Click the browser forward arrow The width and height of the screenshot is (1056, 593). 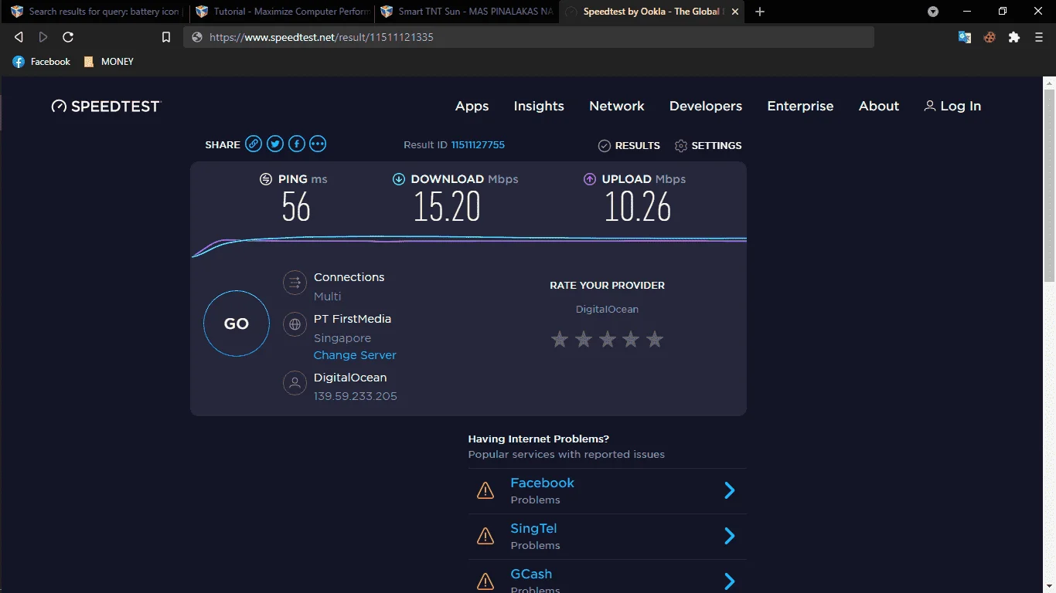point(43,37)
